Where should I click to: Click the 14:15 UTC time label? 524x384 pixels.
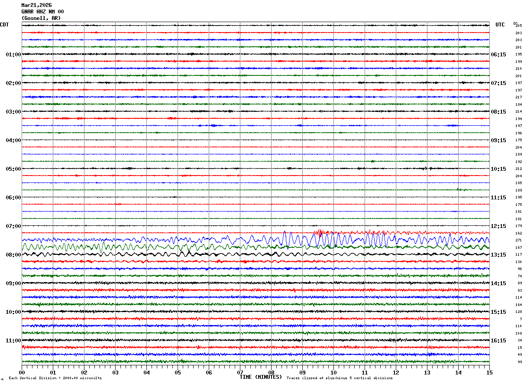(499, 283)
